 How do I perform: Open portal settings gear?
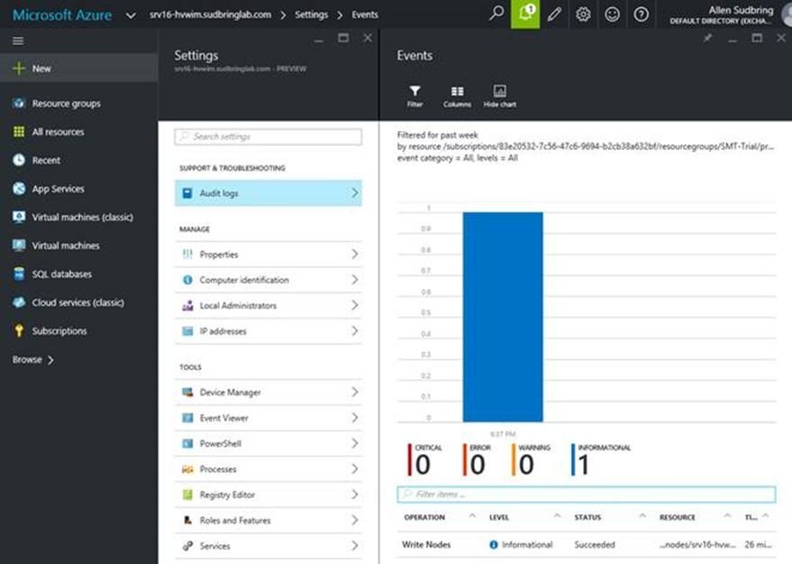pyautogui.click(x=583, y=14)
